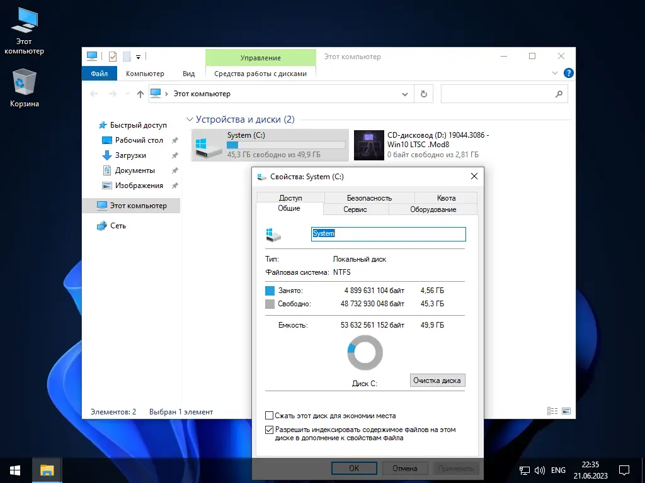Viewport: 645px width, 483px height.
Task: Click the pin icon beside Изображения
Action: (175, 186)
